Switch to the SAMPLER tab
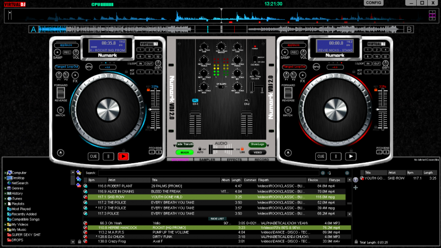Viewport: 441px width, 248px height. pos(207,159)
